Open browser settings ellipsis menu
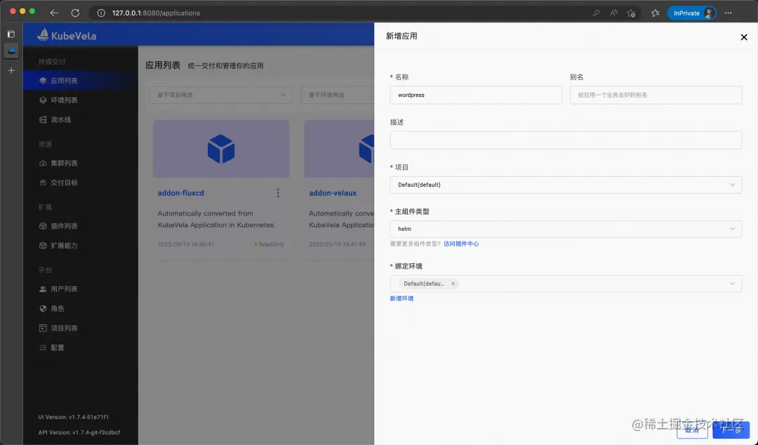 pyautogui.click(x=728, y=13)
